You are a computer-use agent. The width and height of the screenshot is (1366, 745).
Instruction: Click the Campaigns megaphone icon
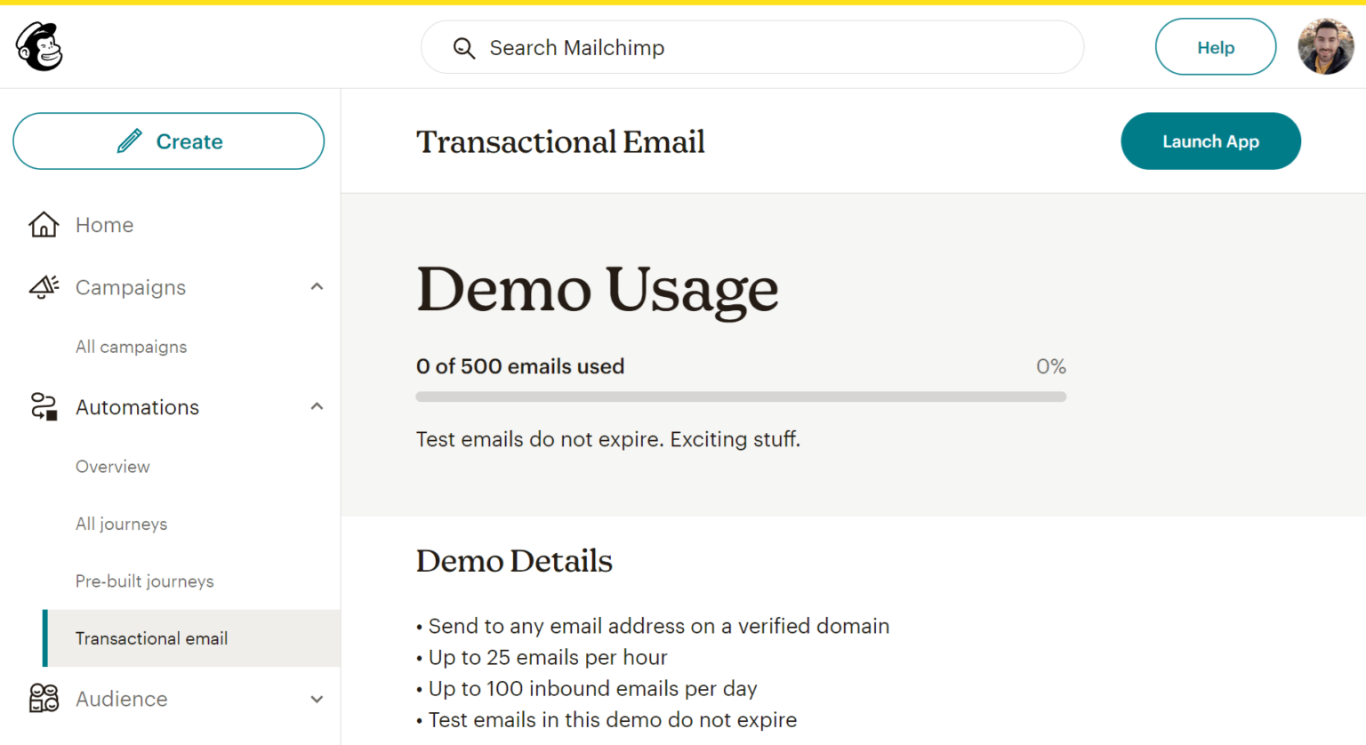pyautogui.click(x=43, y=286)
